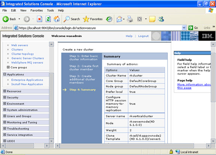This screenshot has width=216, height=155.
Task: Expand the Security section
Action: click(x=4, y=97)
